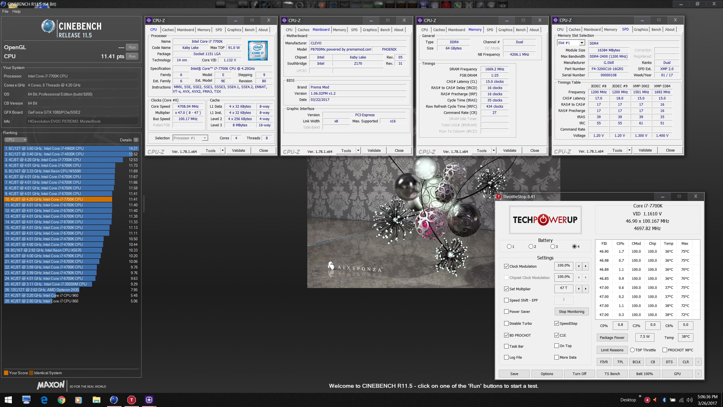Open the Slot #1 memory slot dropdown

(x=582, y=43)
